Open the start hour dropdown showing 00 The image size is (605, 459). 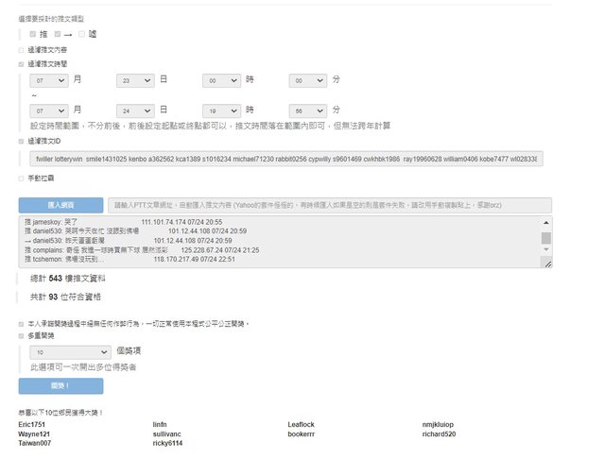221,81
